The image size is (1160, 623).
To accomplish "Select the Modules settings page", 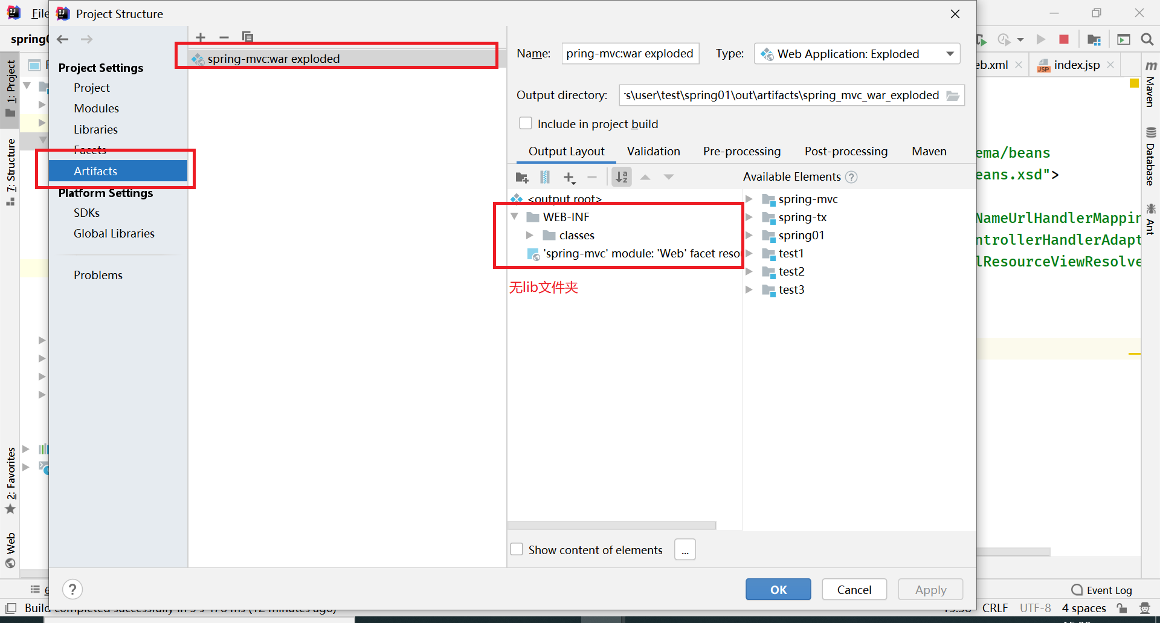I will 96,108.
